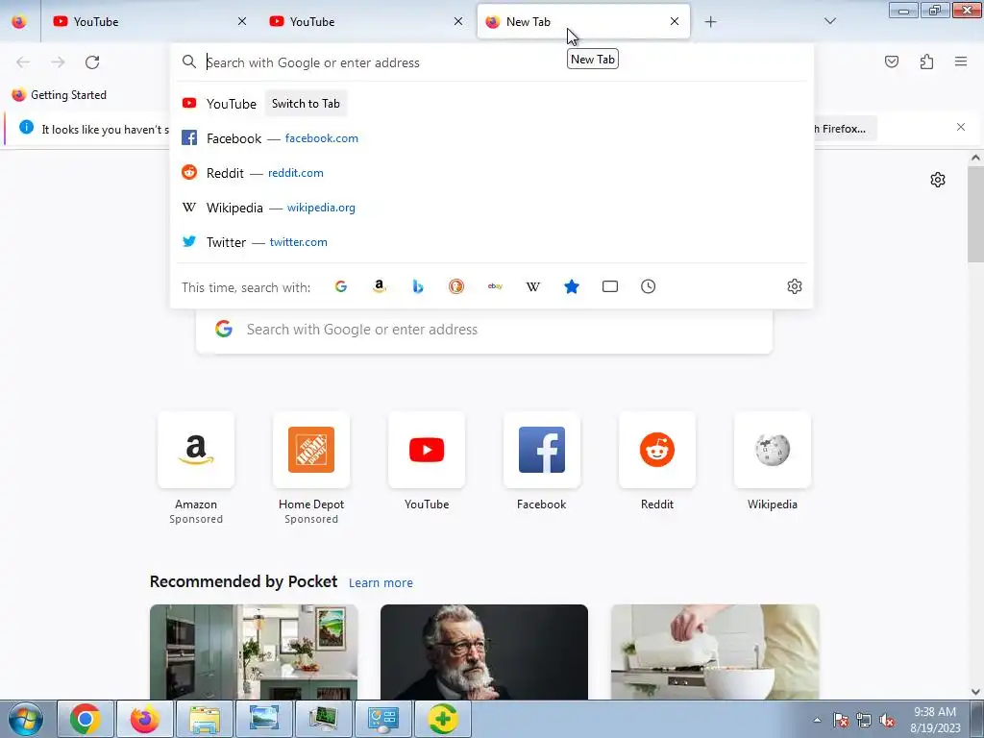Open the Firefox hamburger menu

pyautogui.click(x=961, y=61)
